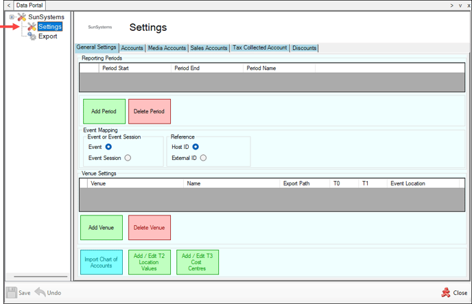Screen dimensions: 472x304
Task: Click the SunSystems tree node icon
Action: [21, 16]
